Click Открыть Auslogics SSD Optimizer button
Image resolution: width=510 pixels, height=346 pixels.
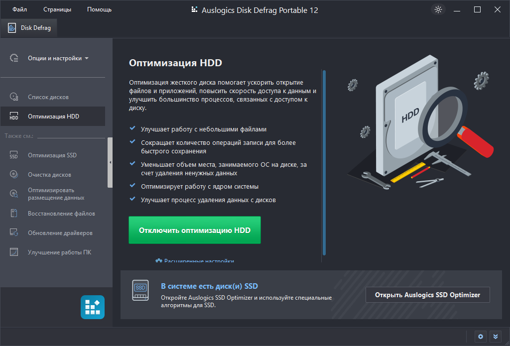[428, 295]
